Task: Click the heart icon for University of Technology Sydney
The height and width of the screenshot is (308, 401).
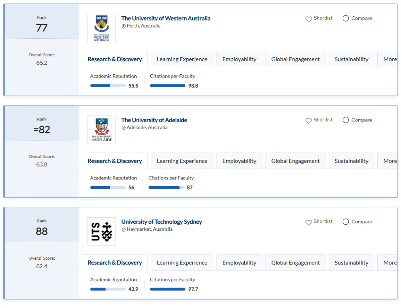Action: (x=309, y=222)
